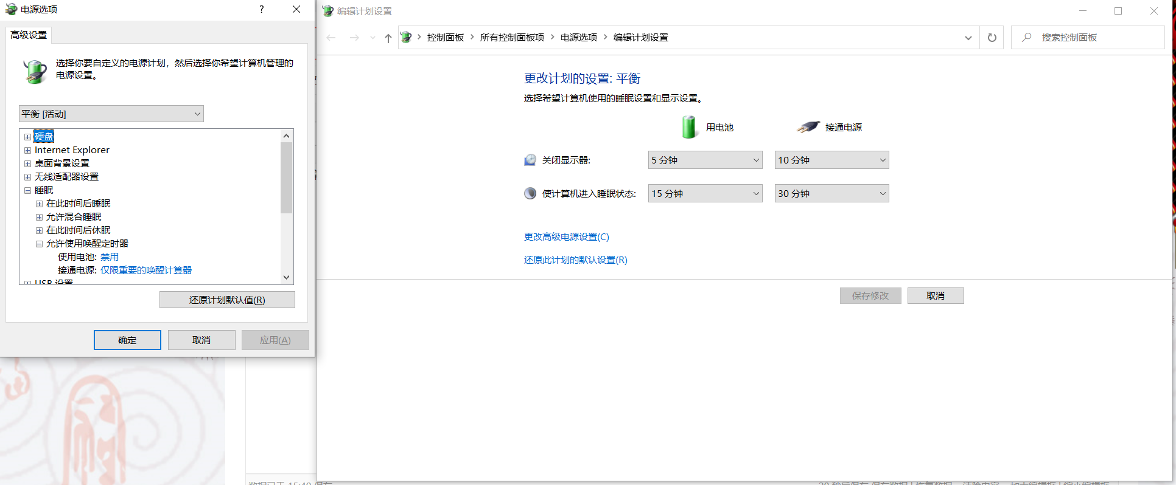Click the moon icon next to 使计算机进入睡眠状态
The height and width of the screenshot is (485, 1176).
pos(530,193)
